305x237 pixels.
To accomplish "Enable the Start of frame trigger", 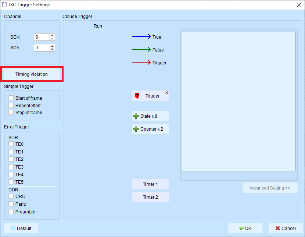I will click(11, 98).
